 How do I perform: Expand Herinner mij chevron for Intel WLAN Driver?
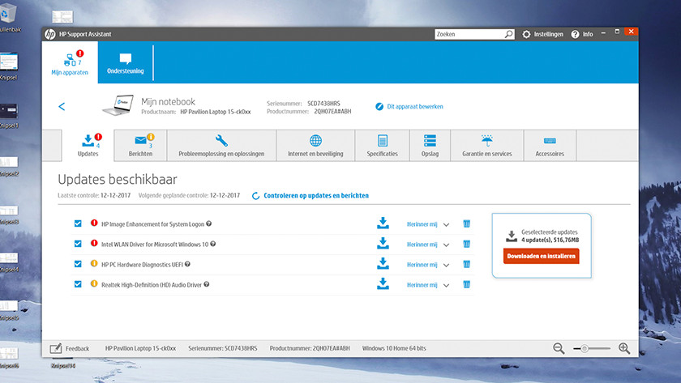pyautogui.click(x=446, y=245)
